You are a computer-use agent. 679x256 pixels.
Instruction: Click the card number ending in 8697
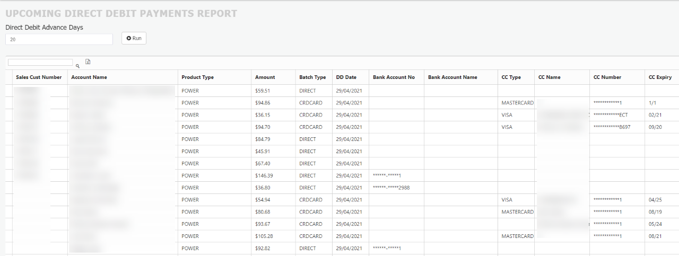pos(612,127)
